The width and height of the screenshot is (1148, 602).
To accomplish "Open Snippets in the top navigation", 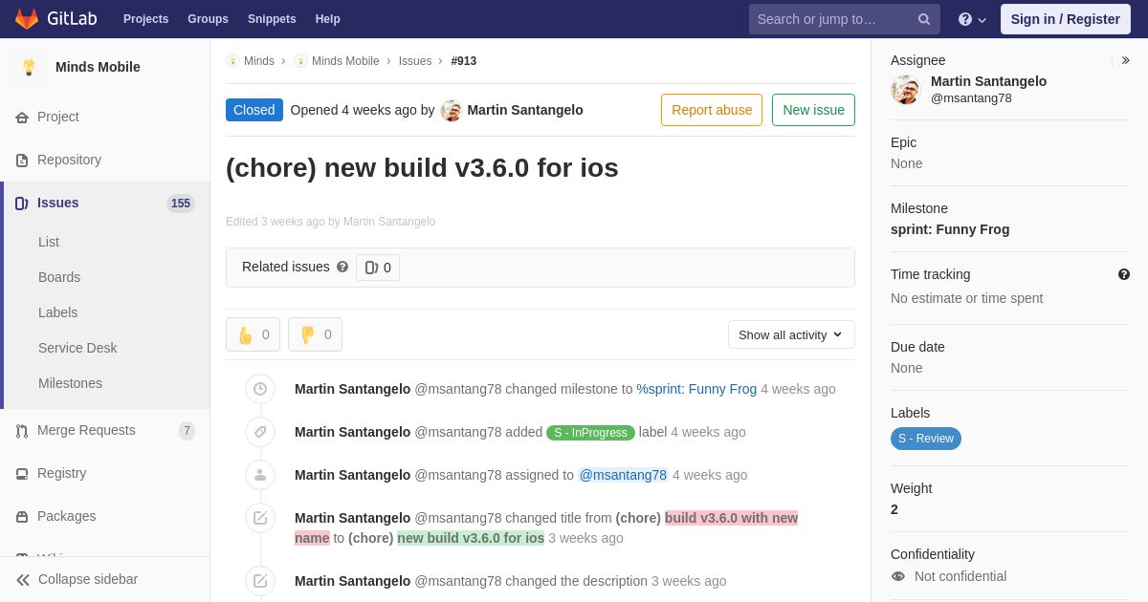I will coord(272,19).
